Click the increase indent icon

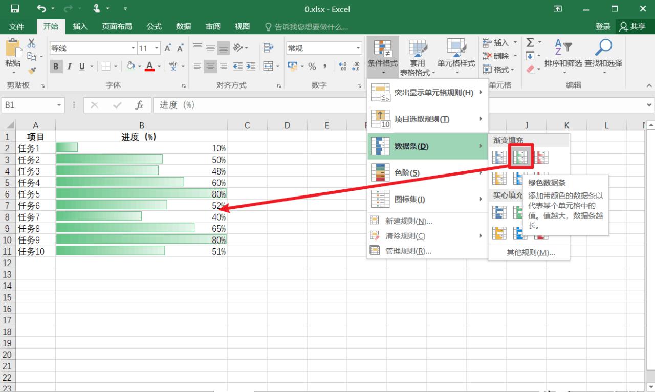(x=250, y=66)
